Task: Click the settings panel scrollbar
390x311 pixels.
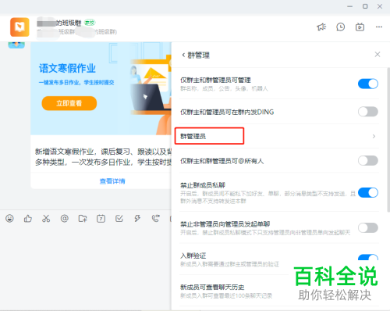Action: [x=388, y=141]
